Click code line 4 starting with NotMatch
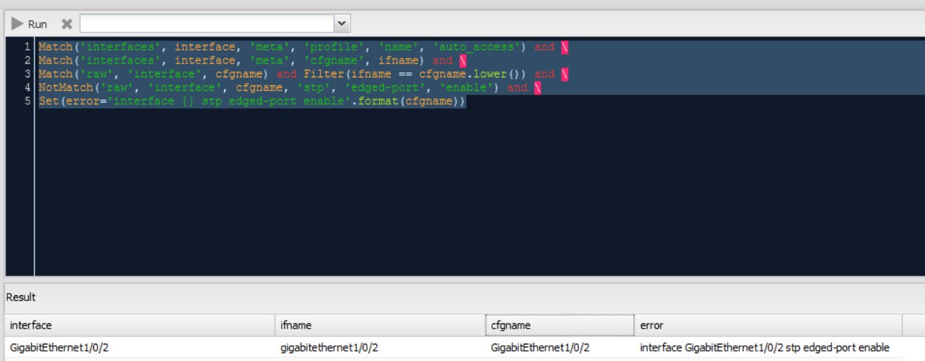The height and width of the screenshot is (361, 925). coord(290,88)
